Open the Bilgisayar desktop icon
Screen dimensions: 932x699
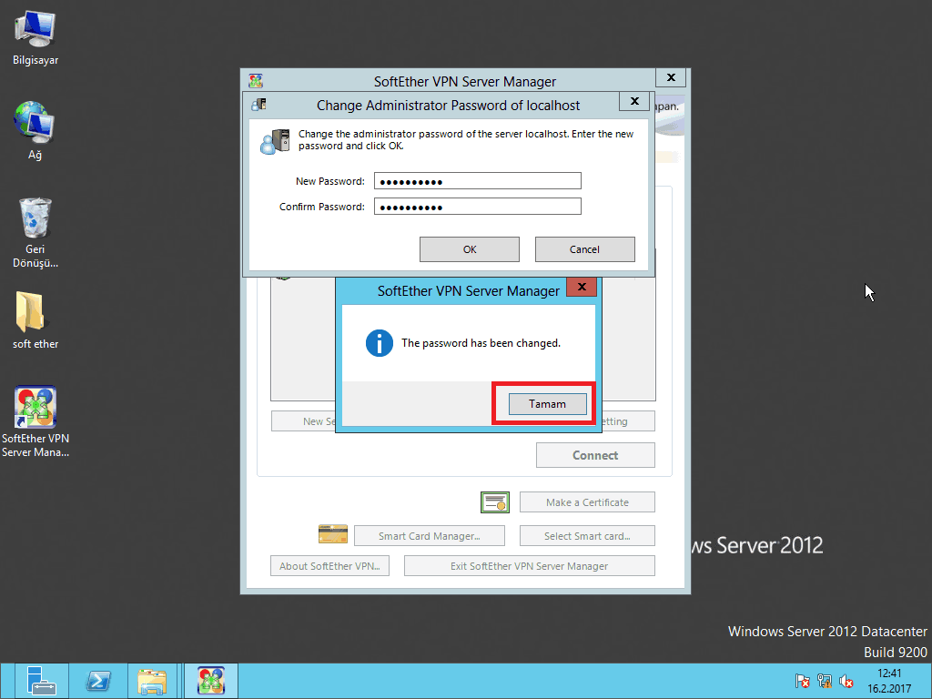tap(35, 31)
